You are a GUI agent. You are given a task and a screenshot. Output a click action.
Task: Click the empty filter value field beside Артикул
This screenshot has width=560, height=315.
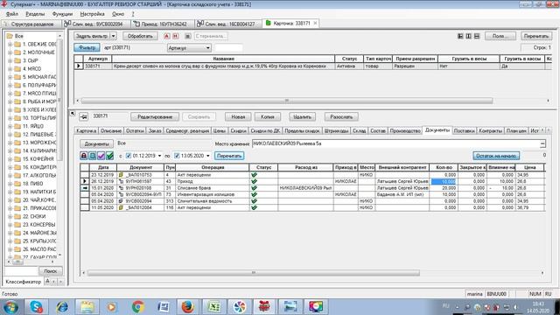click(228, 48)
